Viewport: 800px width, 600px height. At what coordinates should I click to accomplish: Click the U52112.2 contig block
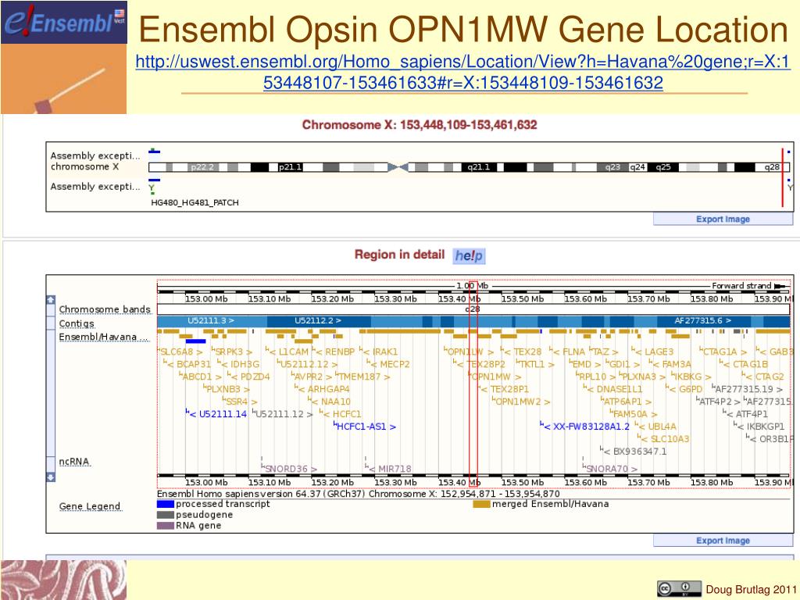click(318, 321)
